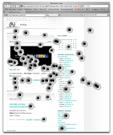
Task: Show more bookmarks with the overflow chevron
Action: coord(108,9)
